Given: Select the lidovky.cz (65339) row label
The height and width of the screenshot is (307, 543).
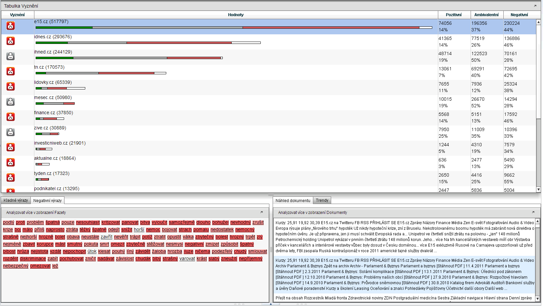Looking at the screenshot, I should coord(53,83).
